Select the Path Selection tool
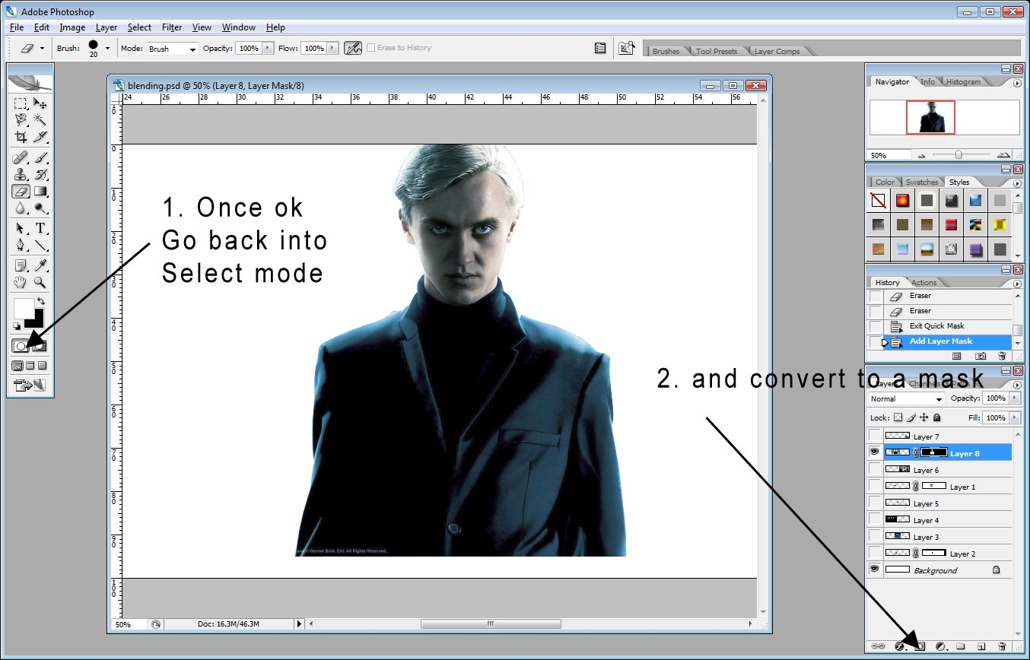Screen dimensions: 1030x660 point(21,229)
